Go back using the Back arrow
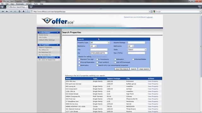This screenshot has width=202, height=113. (x=7, y=11)
